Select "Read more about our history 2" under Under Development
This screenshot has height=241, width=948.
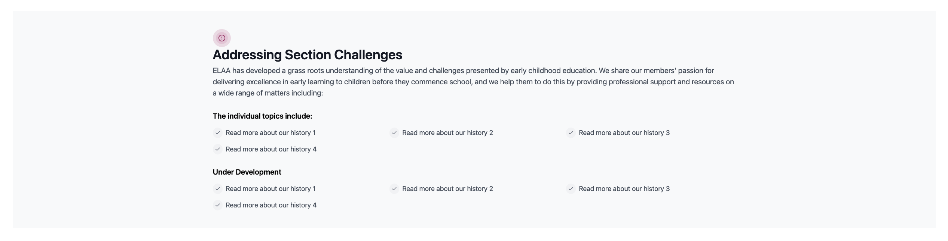[447, 189]
